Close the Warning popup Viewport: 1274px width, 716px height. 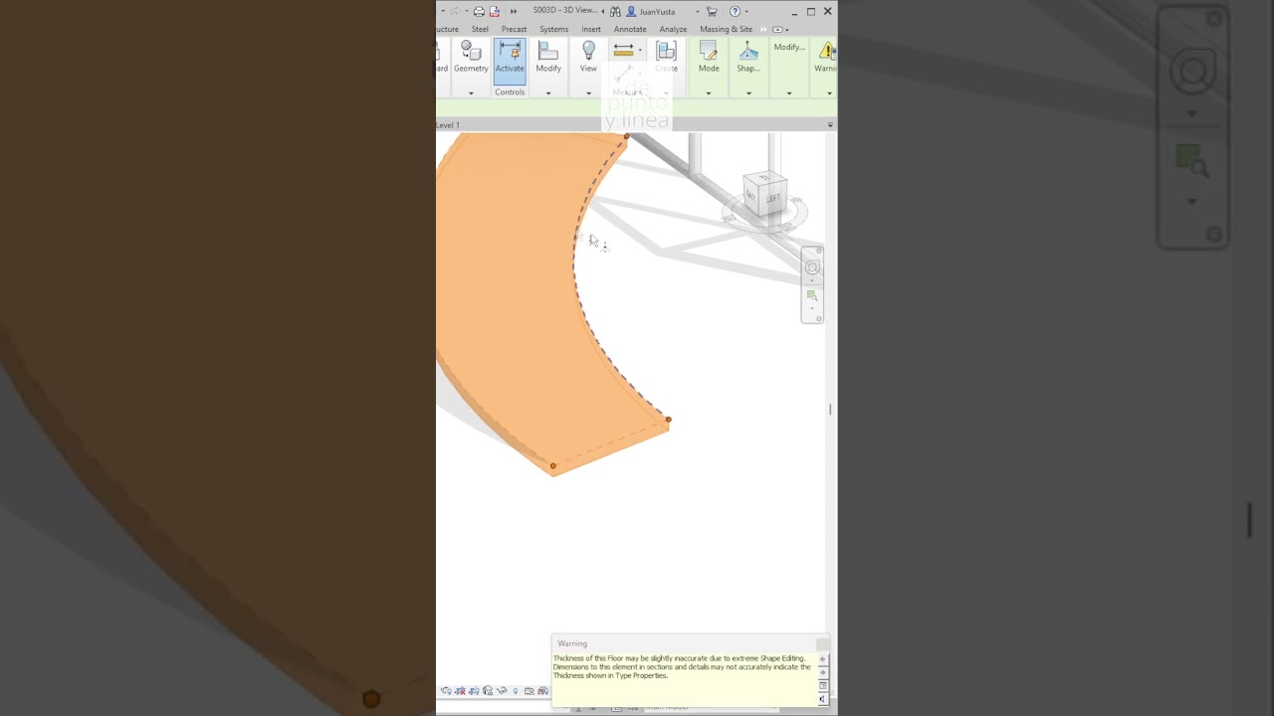click(823, 644)
